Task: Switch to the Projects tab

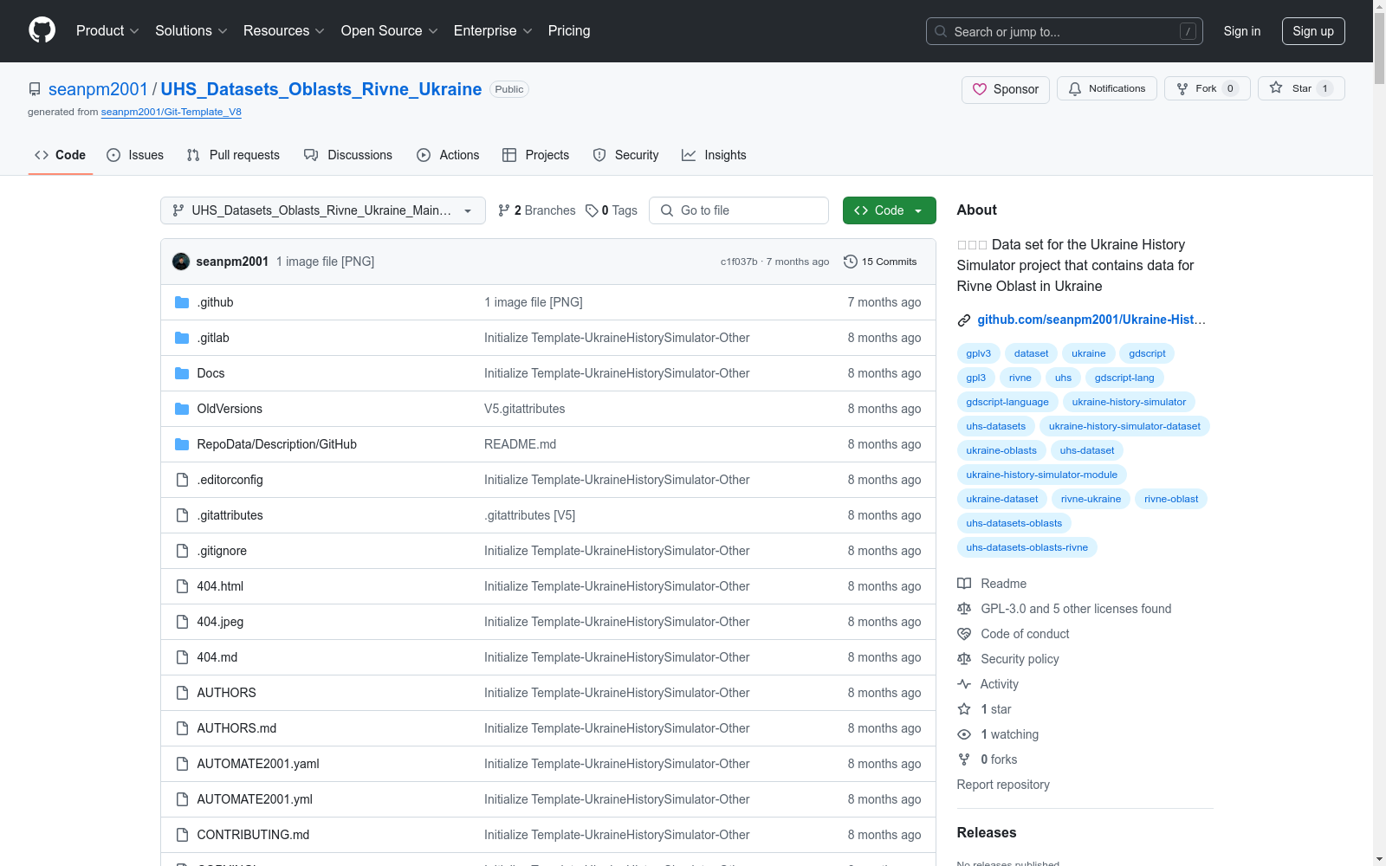Action: (x=536, y=155)
